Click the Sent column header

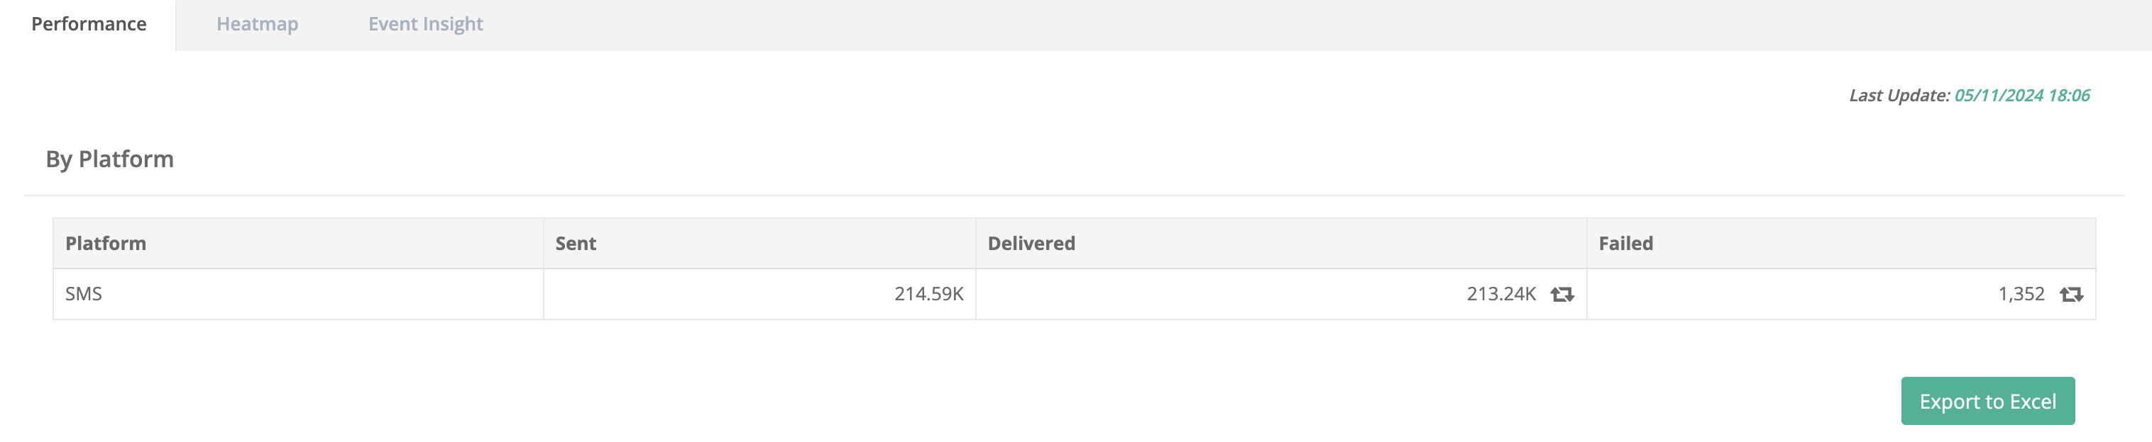(576, 244)
